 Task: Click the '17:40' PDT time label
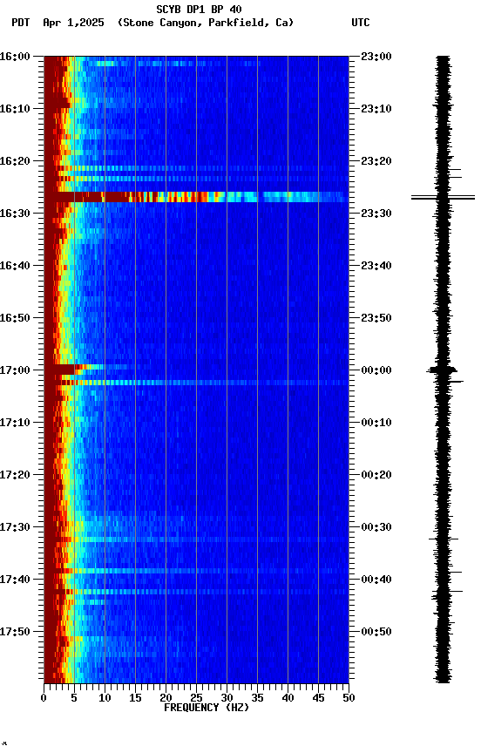coord(15,580)
